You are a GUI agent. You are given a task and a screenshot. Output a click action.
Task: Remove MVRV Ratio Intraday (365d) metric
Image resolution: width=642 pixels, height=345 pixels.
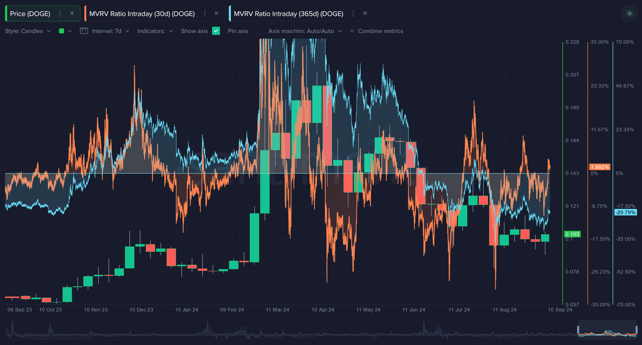365,13
